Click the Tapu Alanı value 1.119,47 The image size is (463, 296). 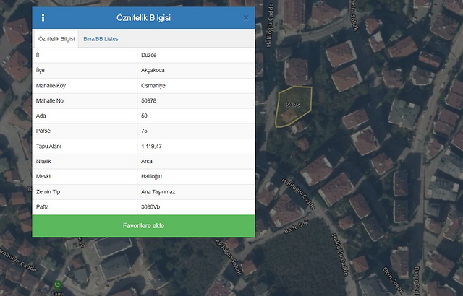(x=152, y=146)
